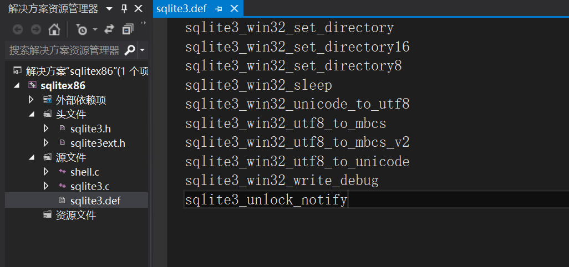The image size is (569, 267).
Task: Click the pending changes filter clock icon
Action: point(81,29)
